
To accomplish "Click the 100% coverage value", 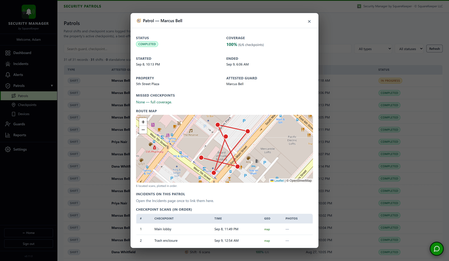I will [x=232, y=45].
